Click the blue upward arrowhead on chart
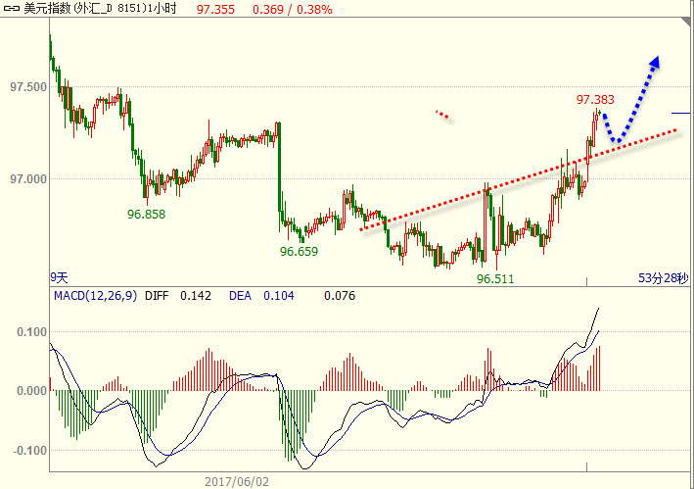Image resolution: width=694 pixels, height=489 pixels. point(655,61)
